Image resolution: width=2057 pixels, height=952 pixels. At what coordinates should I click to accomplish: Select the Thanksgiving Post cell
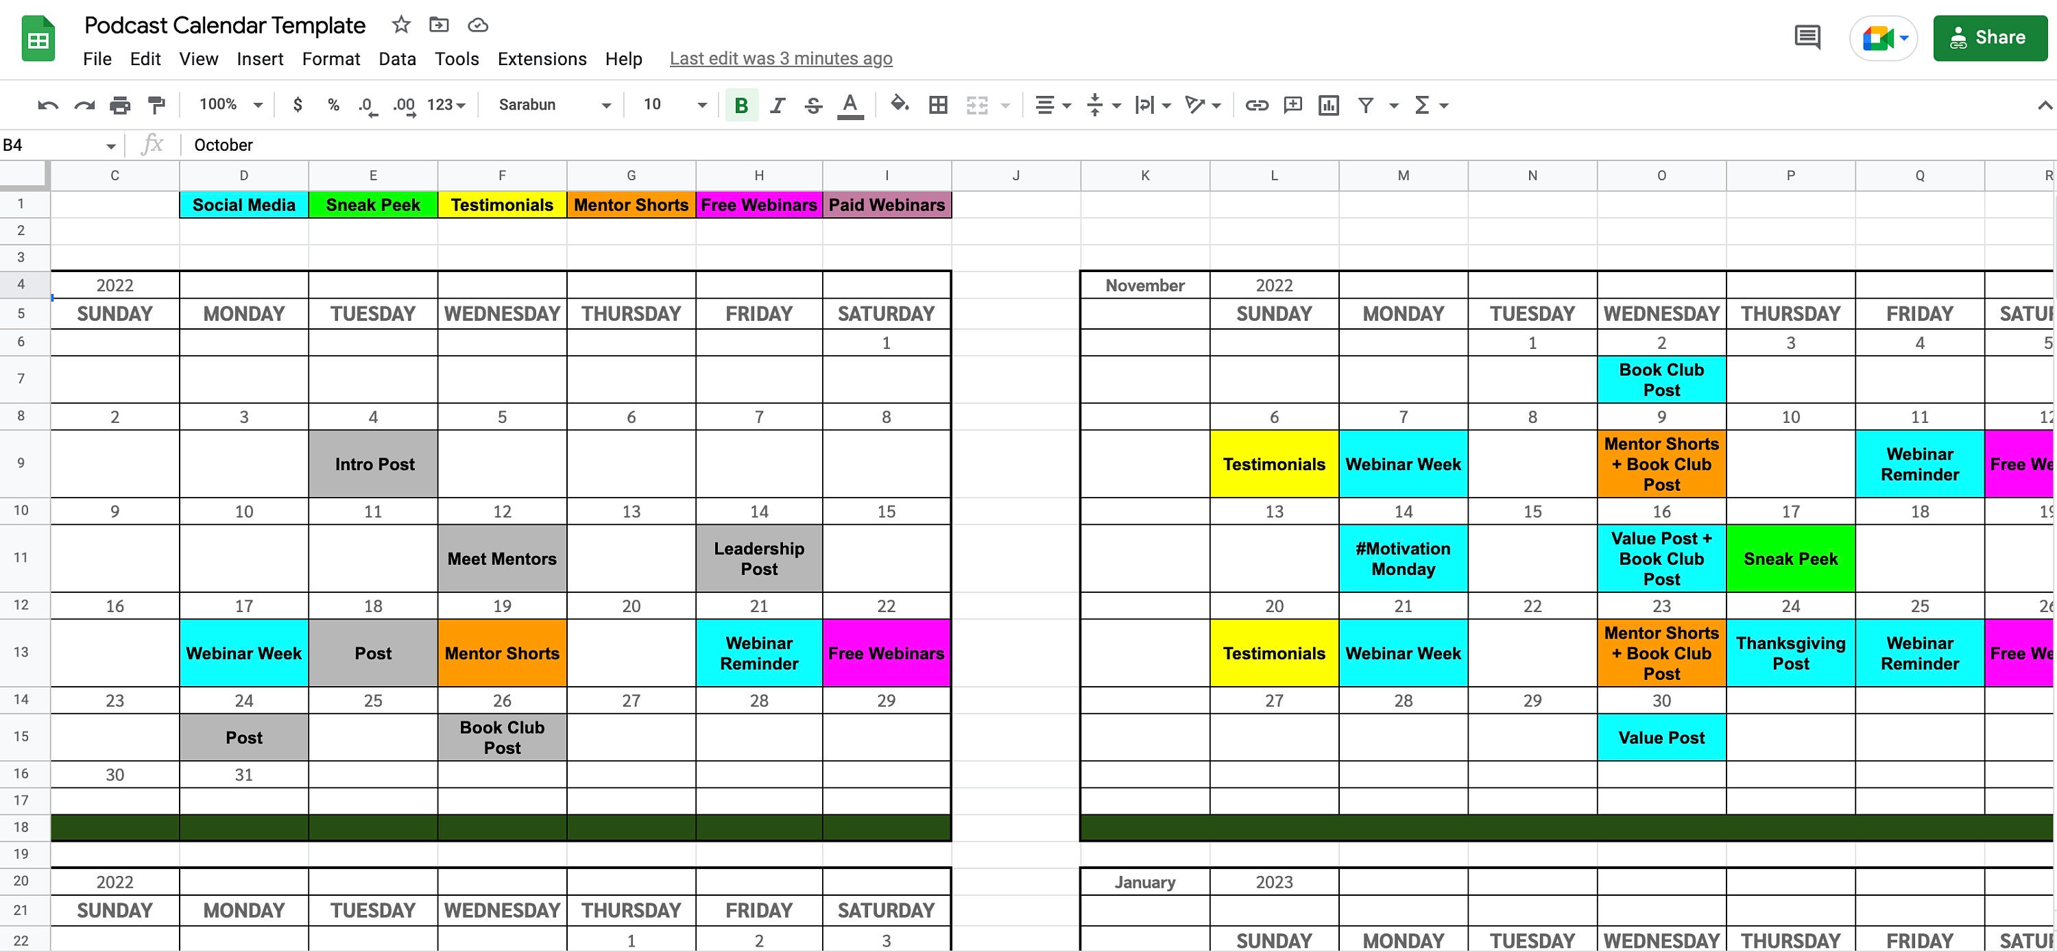point(1790,652)
